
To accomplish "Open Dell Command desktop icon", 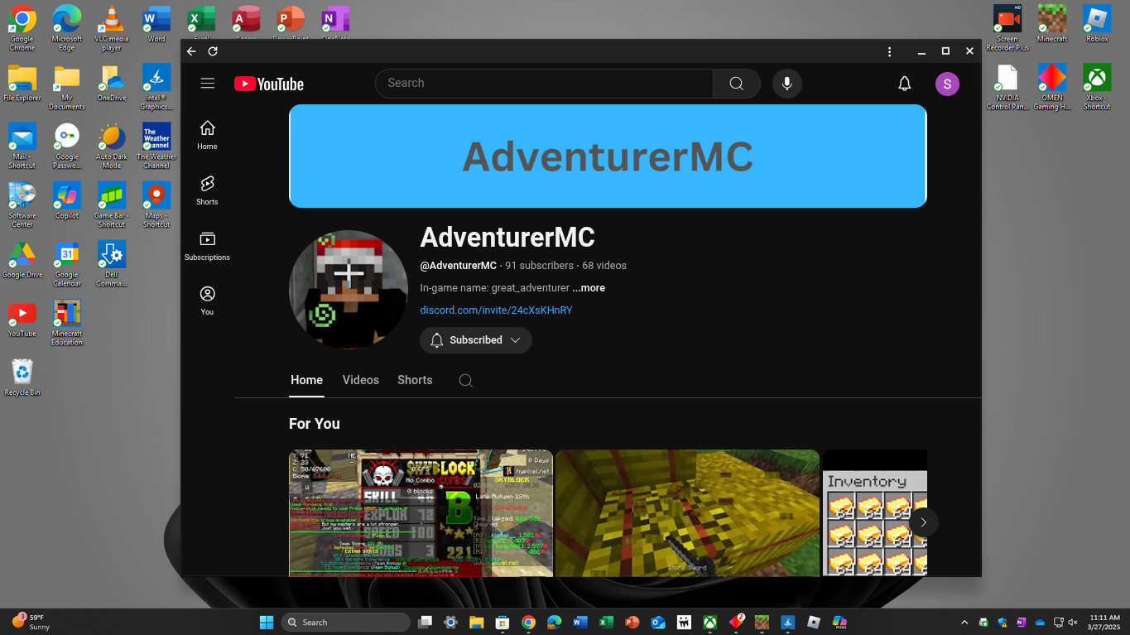I will (112, 265).
